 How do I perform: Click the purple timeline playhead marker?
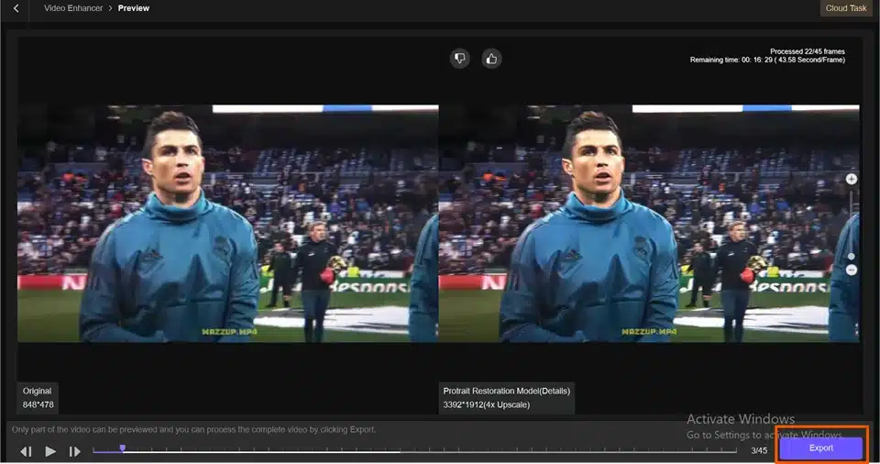point(122,448)
